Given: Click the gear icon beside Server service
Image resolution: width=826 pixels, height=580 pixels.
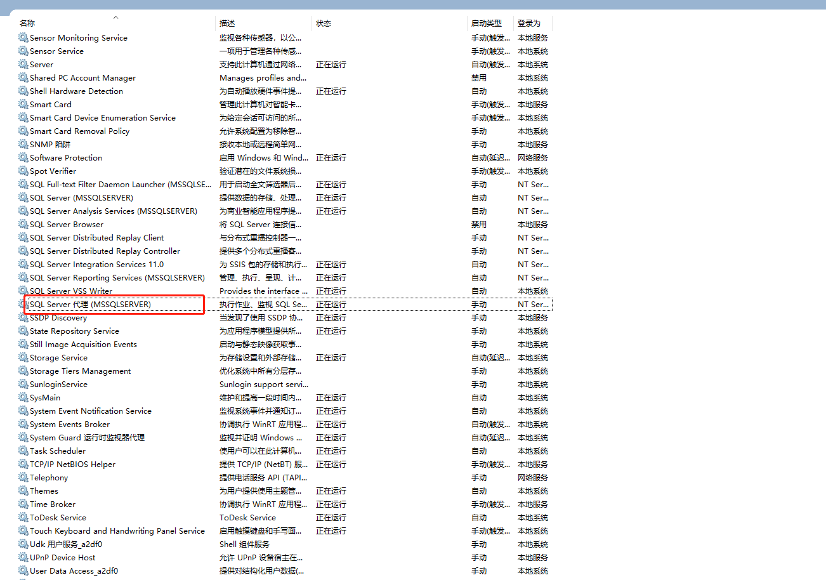Looking at the screenshot, I should point(23,65).
